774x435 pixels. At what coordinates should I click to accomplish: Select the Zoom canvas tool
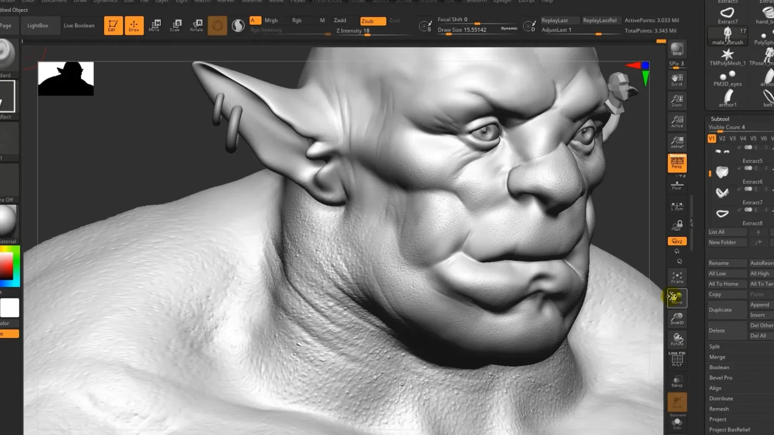[677, 101]
